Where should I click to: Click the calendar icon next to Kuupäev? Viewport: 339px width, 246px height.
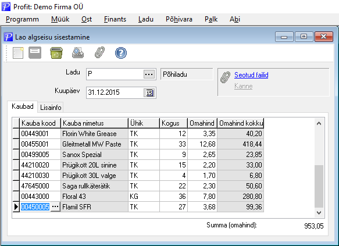coord(149,92)
